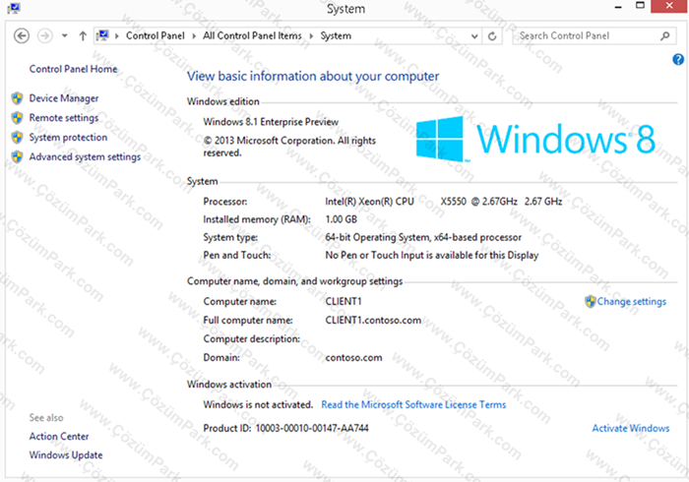
Task: Click Change settings link
Action: click(x=632, y=302)
